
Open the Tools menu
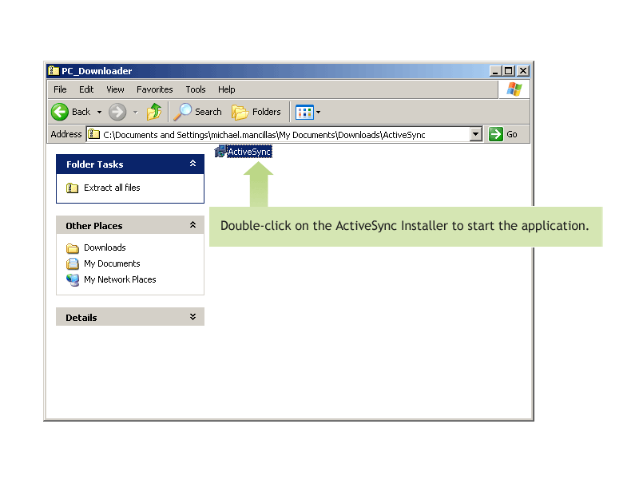click(x=196, y=89)
